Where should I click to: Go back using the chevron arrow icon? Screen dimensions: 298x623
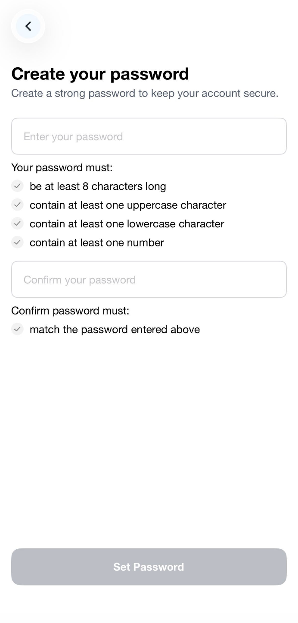point(28,26)
